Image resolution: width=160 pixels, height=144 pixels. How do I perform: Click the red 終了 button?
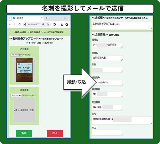[x=55, y=133]
